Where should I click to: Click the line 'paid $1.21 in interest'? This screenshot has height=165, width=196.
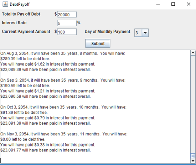coord(48,91)
